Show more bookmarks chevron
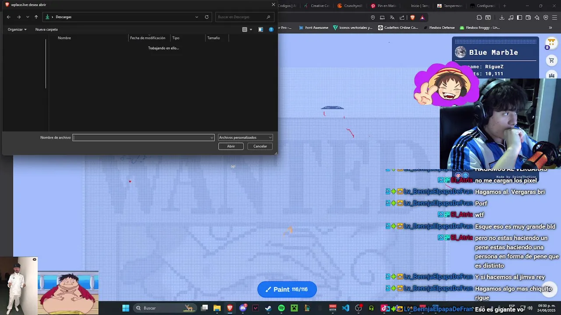 click(550, 28)
